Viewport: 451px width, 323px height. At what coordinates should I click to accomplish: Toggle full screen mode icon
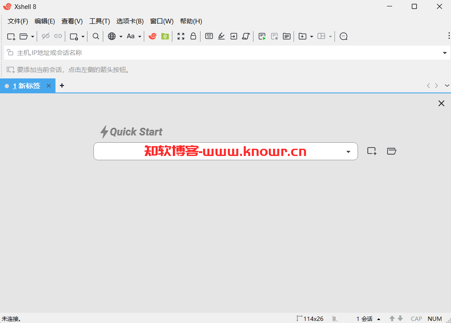pos(181,36)
